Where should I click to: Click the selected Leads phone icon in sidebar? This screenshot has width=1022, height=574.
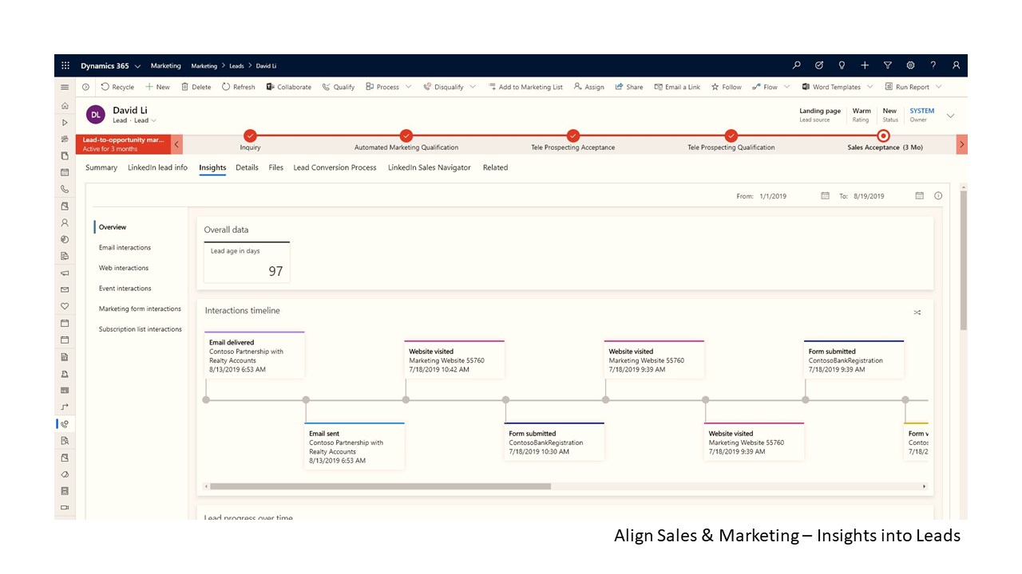[65, 424]
